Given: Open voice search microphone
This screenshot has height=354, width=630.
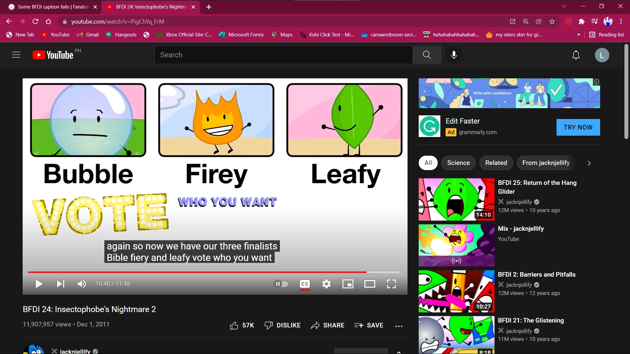Looking at the screenshot, I should point(454,55).
